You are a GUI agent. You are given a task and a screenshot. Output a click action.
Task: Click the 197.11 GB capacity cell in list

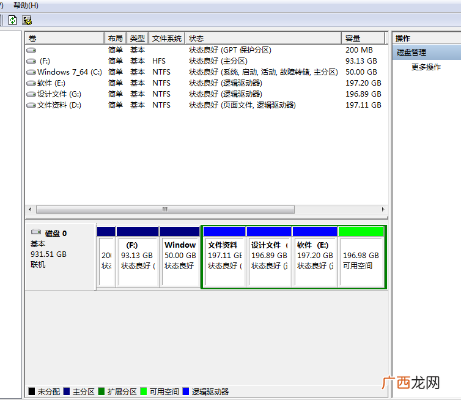pyautogui.click(x=363, y=105)
